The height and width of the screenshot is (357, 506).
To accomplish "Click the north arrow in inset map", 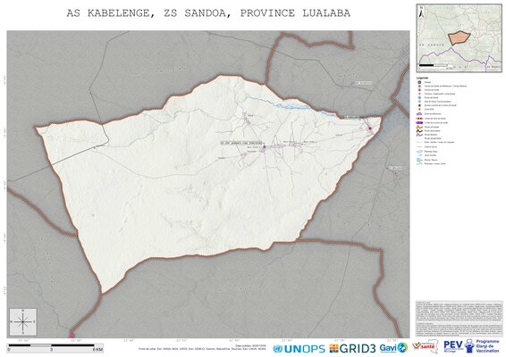I will point(421,12).
